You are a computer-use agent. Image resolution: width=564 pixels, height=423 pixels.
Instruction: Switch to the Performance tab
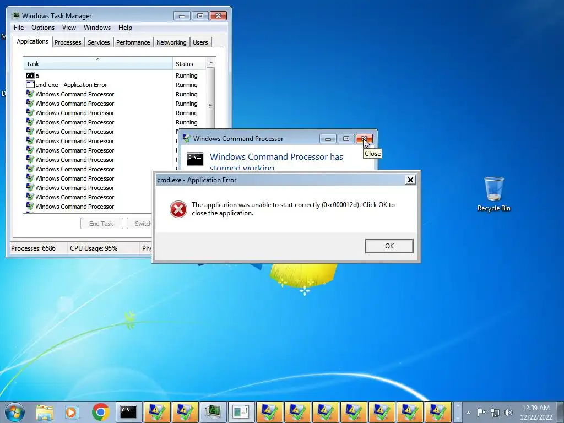(x=133, y=42)
